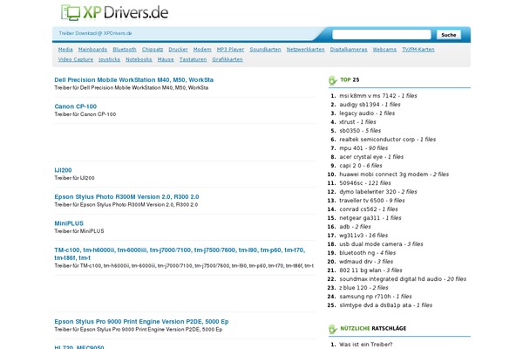Open the Digitalkameras category
Image resolution: width=523 pixels, height=349 pixels.
coord(349,50)
